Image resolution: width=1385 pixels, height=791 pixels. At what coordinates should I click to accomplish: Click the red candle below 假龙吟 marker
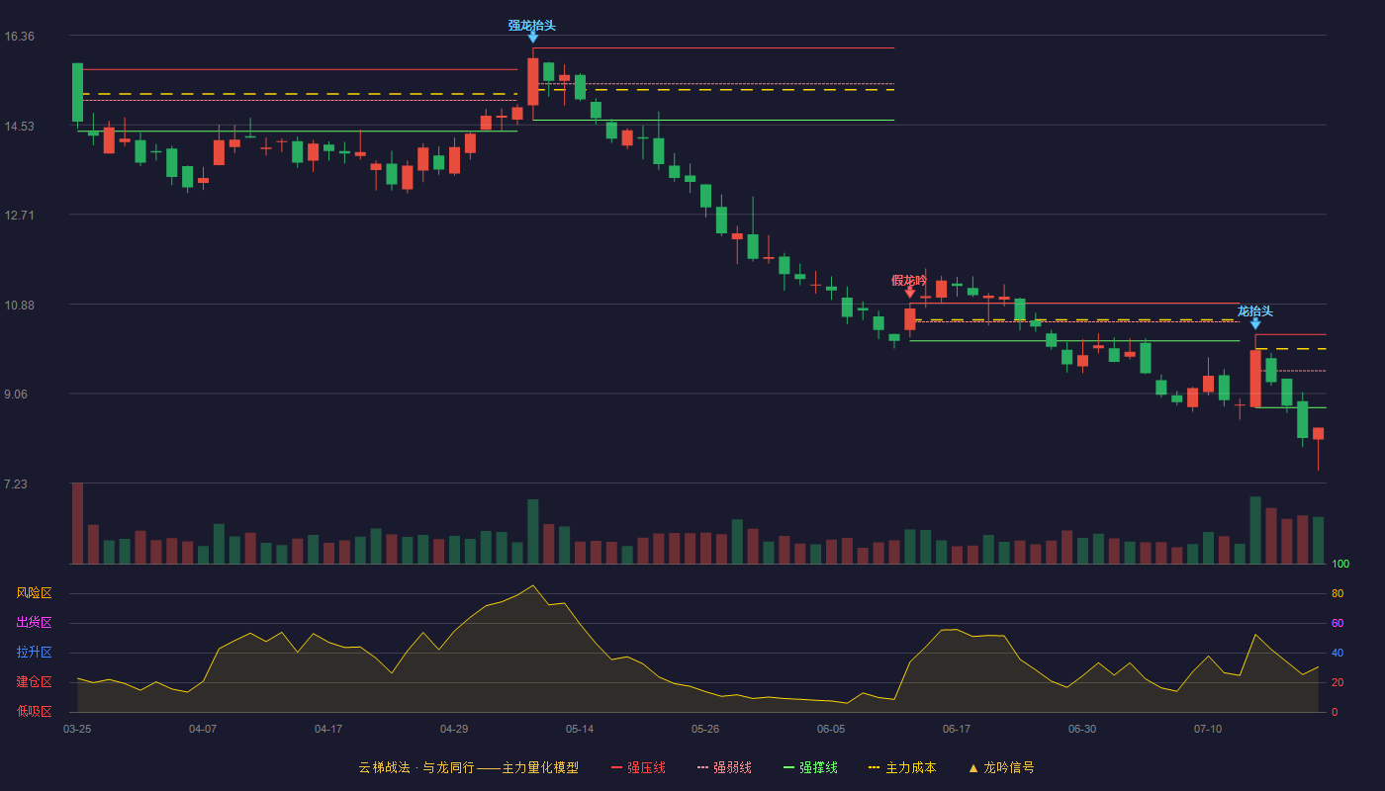[x=910, y=319]
